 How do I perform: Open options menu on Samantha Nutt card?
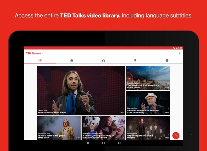coord(79,134)
